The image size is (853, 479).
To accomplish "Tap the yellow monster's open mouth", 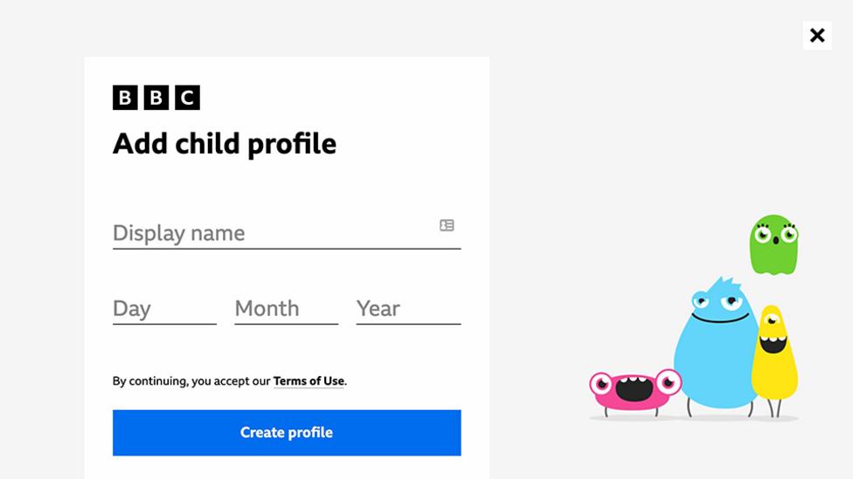I will click(x=773, y=344).
